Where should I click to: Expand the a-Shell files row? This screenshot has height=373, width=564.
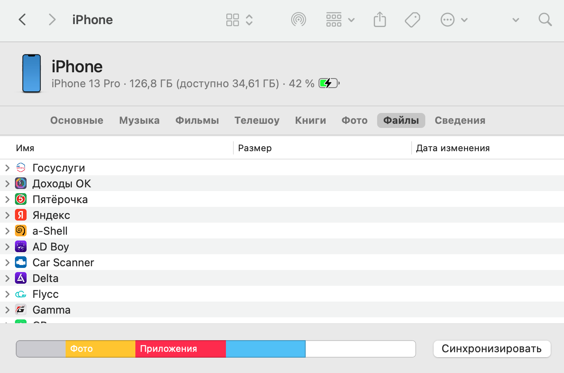pos(7,231)
